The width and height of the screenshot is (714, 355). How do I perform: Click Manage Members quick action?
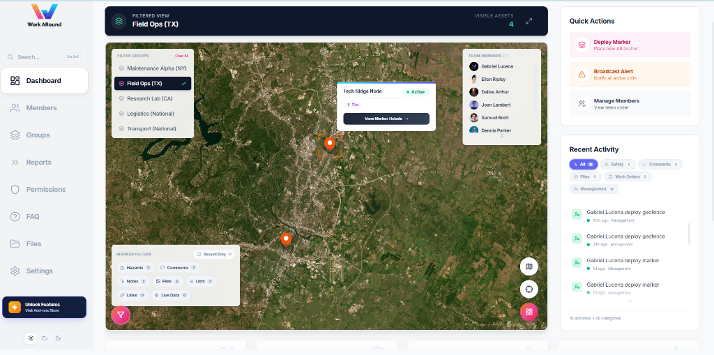(630, 104)
